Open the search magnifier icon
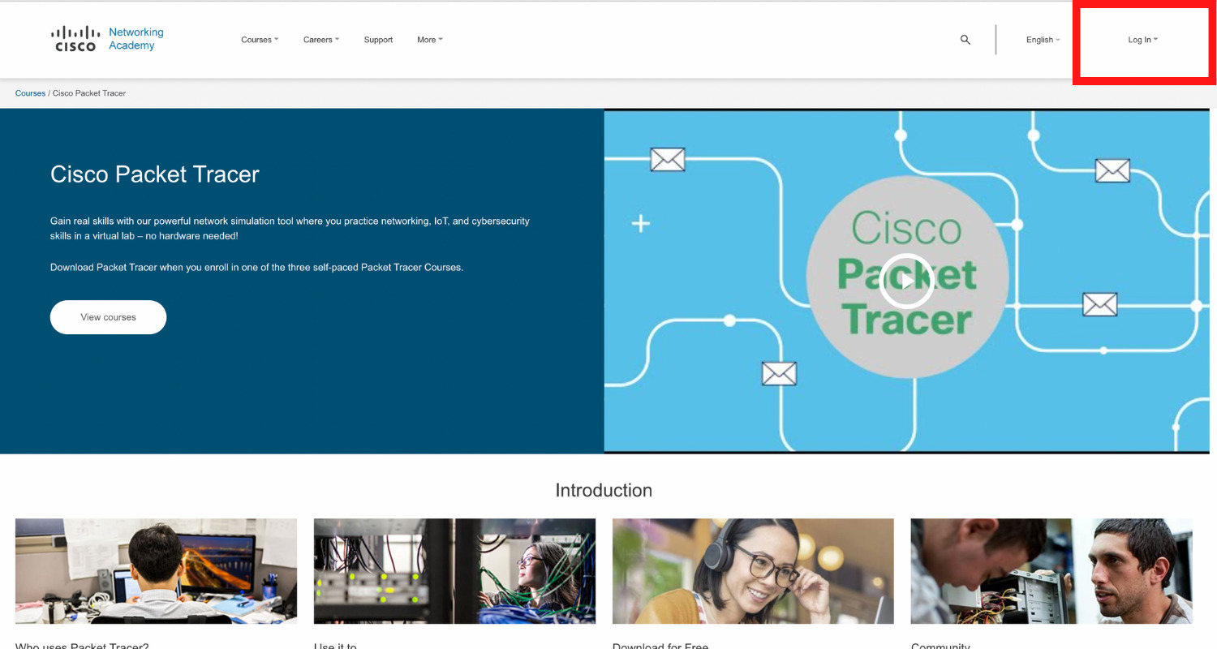The height and width of the screenshot is (649, 1217). coord(965,40)
